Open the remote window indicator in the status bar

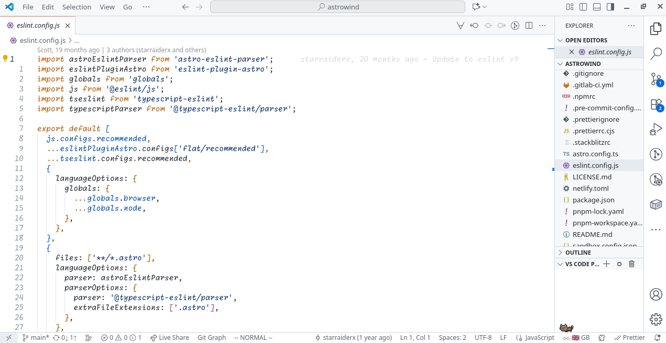tap(9, 338)
